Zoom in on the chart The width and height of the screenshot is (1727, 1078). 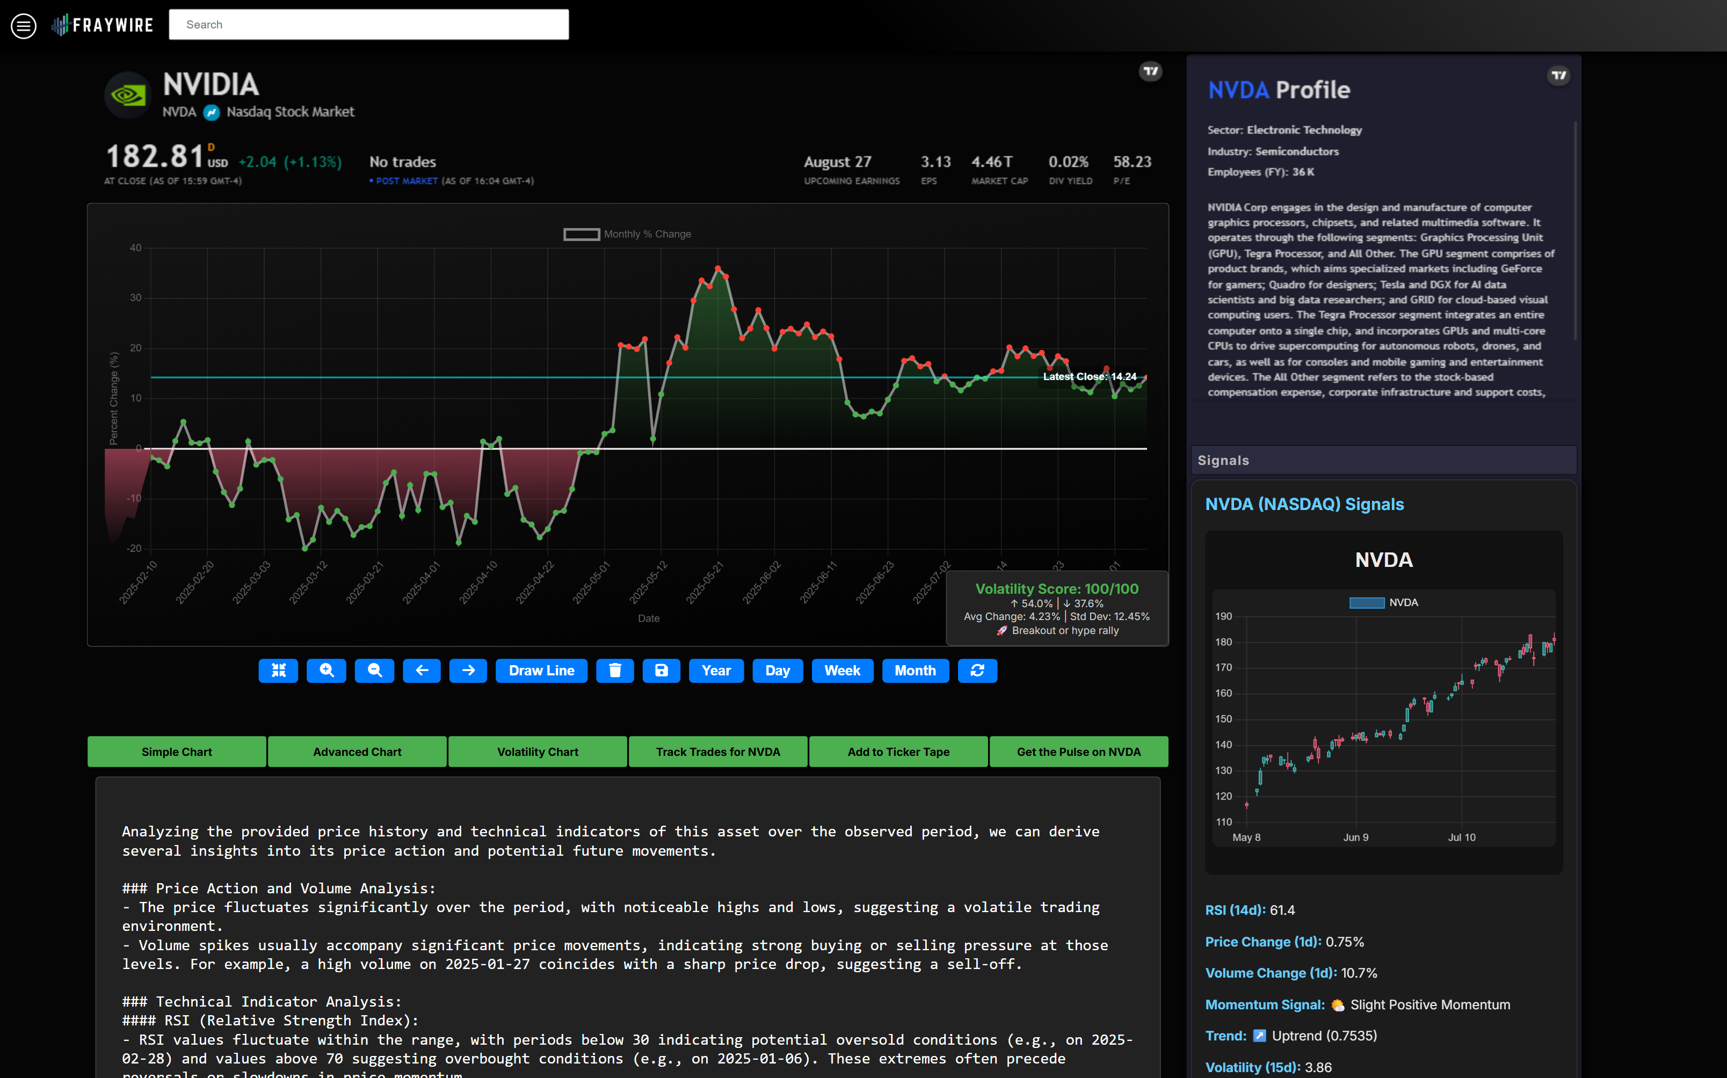pos(326,670)
